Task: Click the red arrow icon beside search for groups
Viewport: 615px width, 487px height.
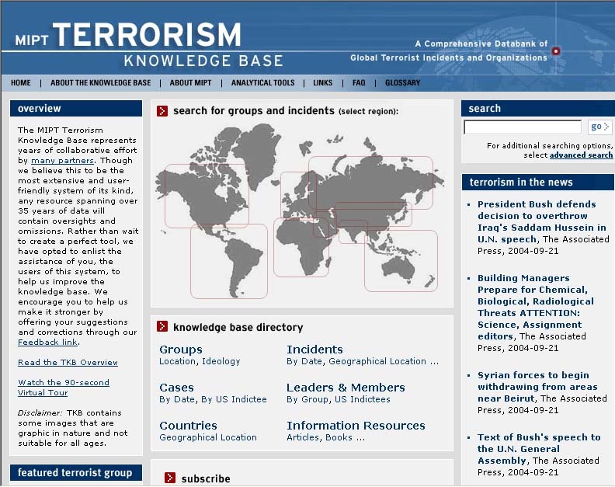Action: pyautogui.click(x=162, y=111)
